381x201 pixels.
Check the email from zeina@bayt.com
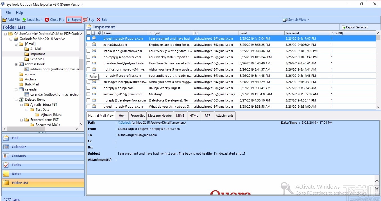click(88, 44)
